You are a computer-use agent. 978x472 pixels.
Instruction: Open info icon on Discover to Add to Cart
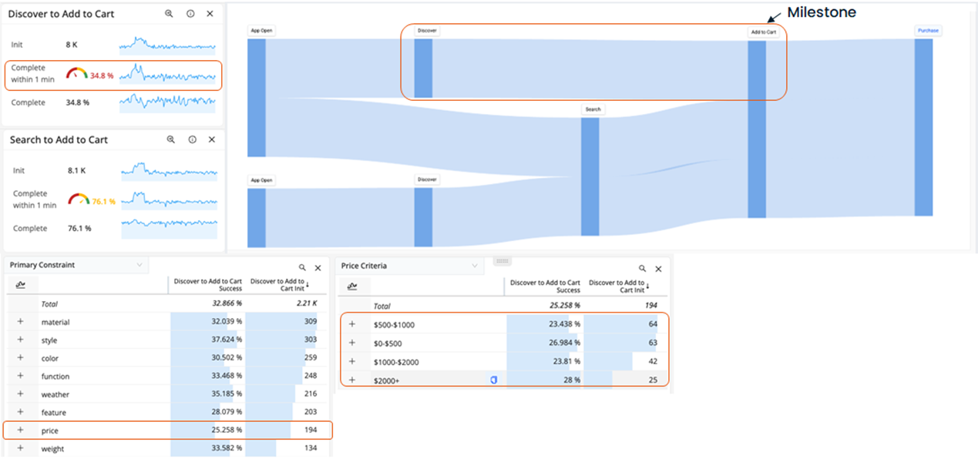tap(190, 14)
